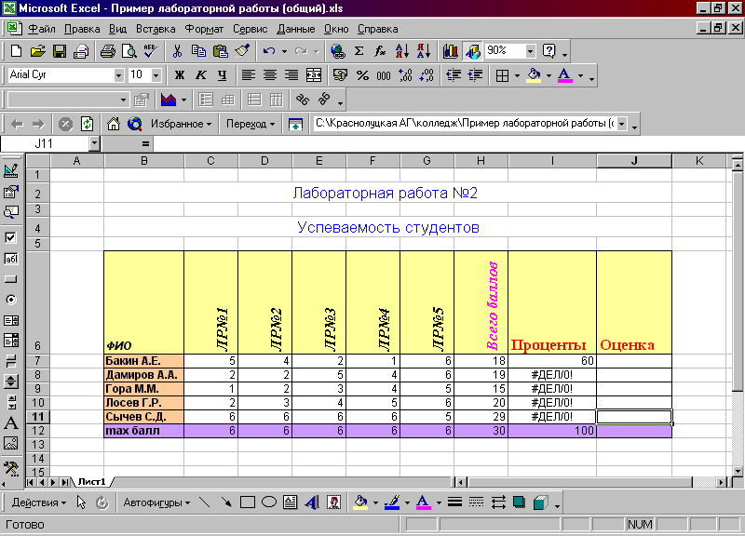Image resolution: width=745 pixels, height=536 pixels.
Task: Insert hyperlink with the globe icon
Action: pos(338,51)
